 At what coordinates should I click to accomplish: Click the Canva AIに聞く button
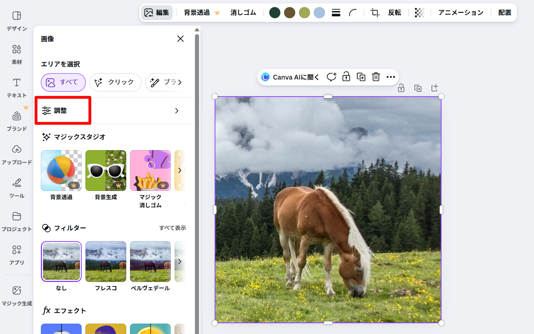pos(290,77)
